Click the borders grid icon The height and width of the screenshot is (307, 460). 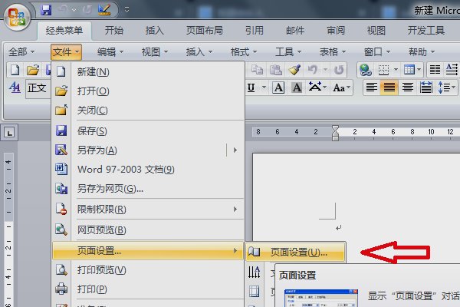(x=383, y=70)
